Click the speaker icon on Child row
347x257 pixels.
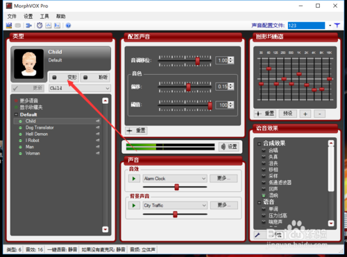[x=98, y=121]
